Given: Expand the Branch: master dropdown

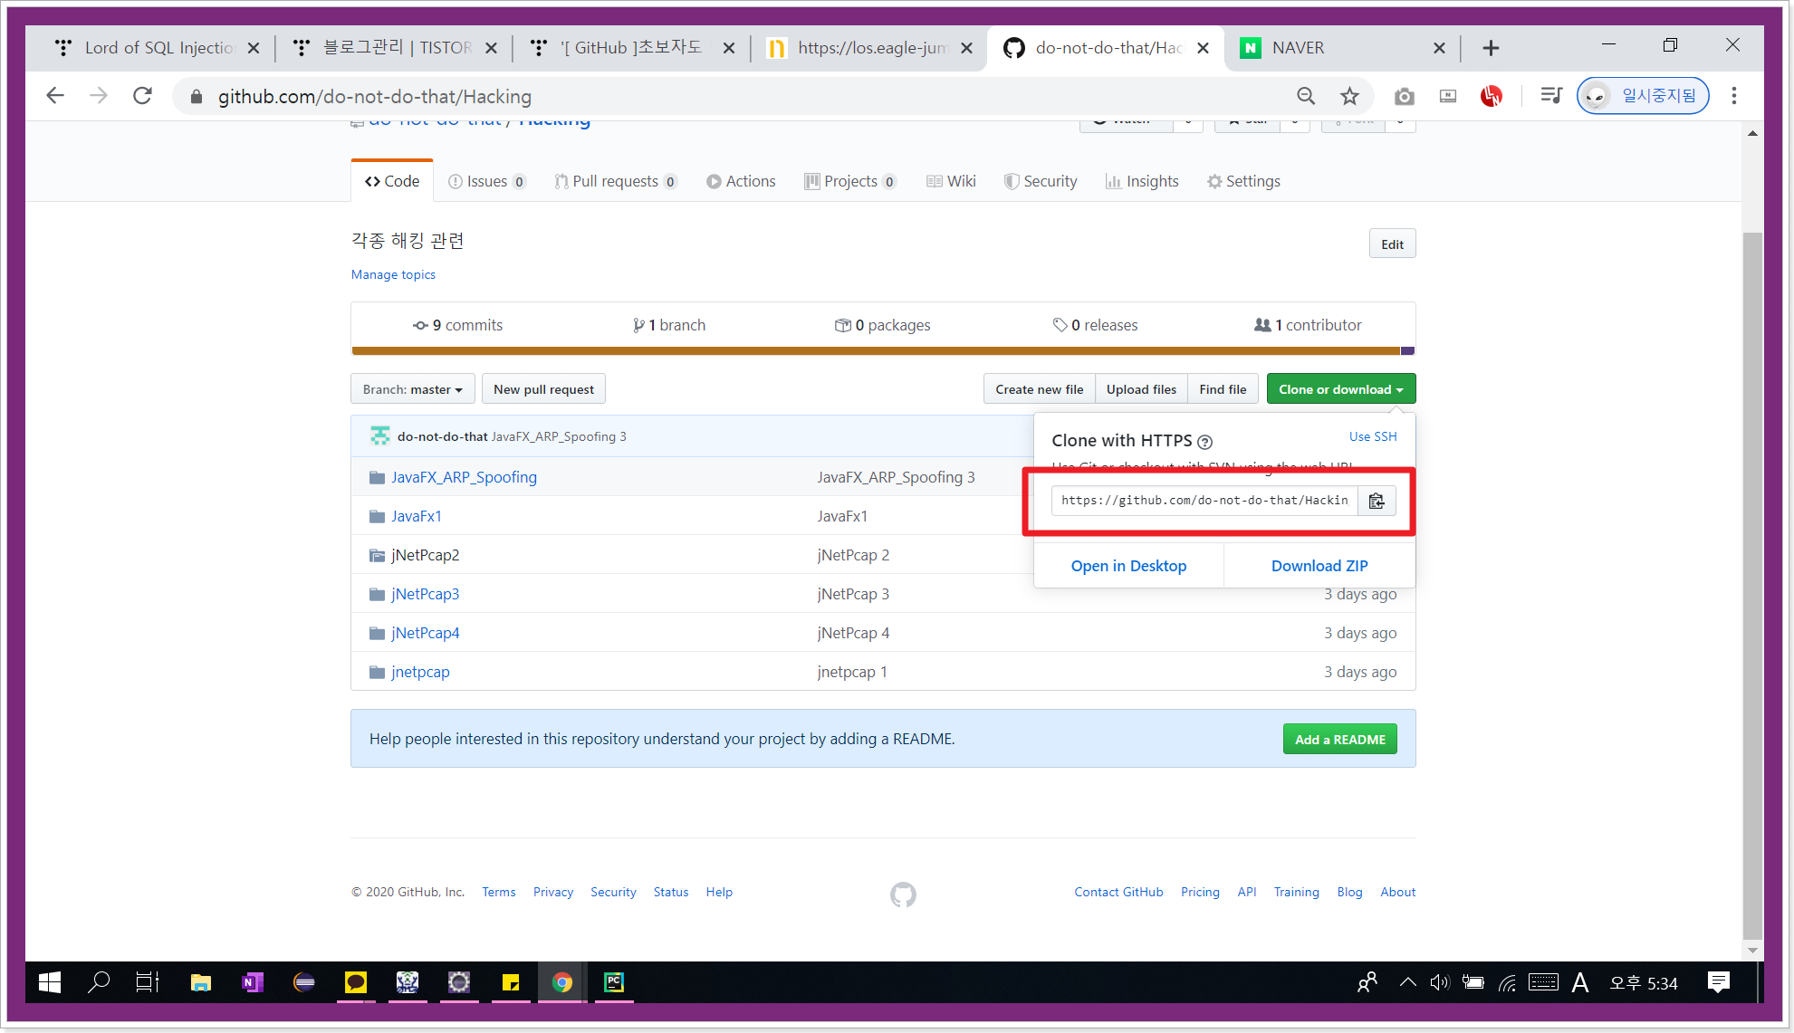Looking at the screenshot, I should click(412, 389).
